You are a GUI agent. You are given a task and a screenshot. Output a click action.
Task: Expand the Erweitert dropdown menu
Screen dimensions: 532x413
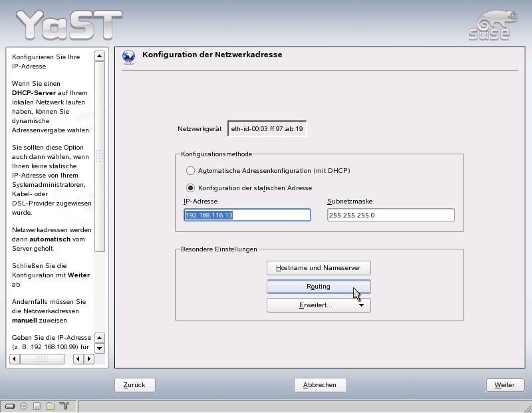[x=319, y=305]
